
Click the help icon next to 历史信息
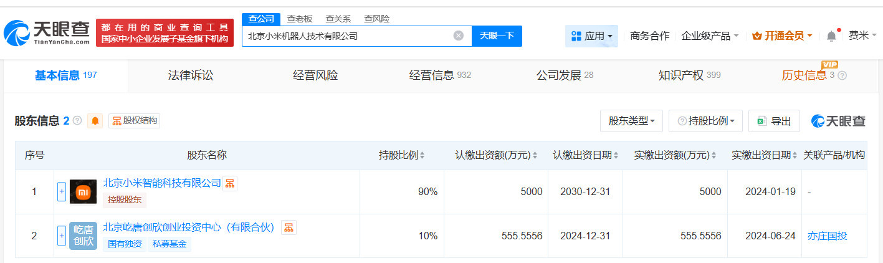[842, 75]
